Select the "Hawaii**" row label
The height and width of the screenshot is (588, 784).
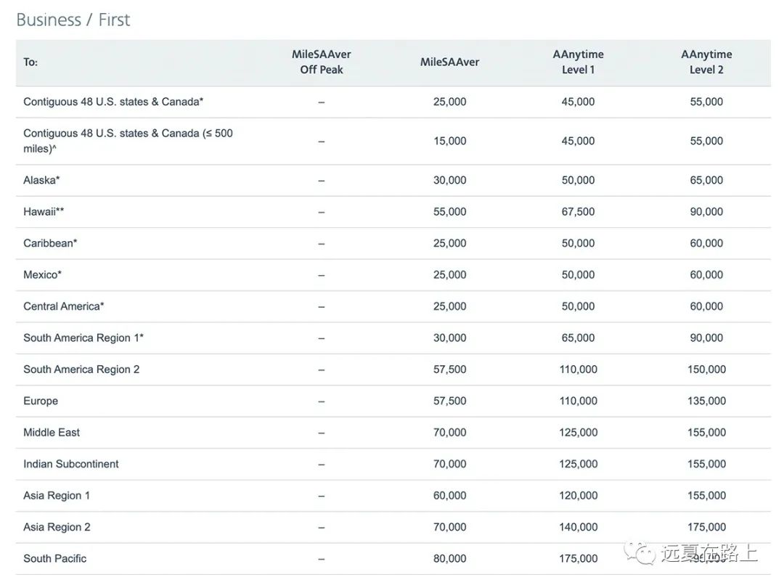pos(44,211)
